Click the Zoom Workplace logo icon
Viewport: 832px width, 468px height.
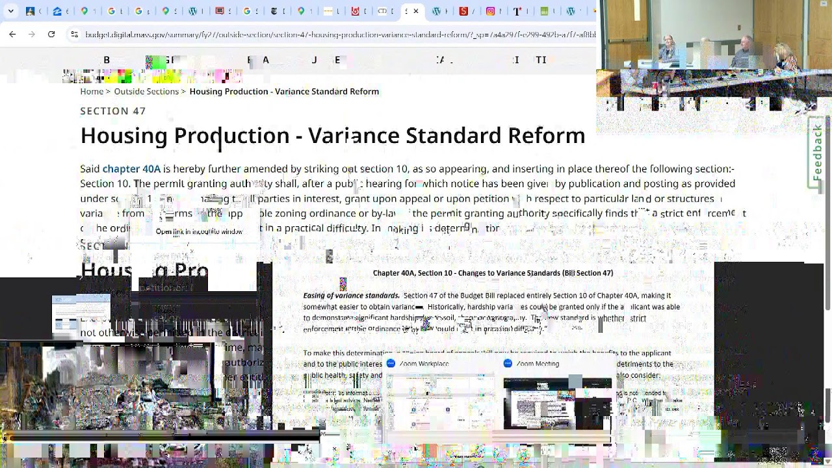pos(391,363)
